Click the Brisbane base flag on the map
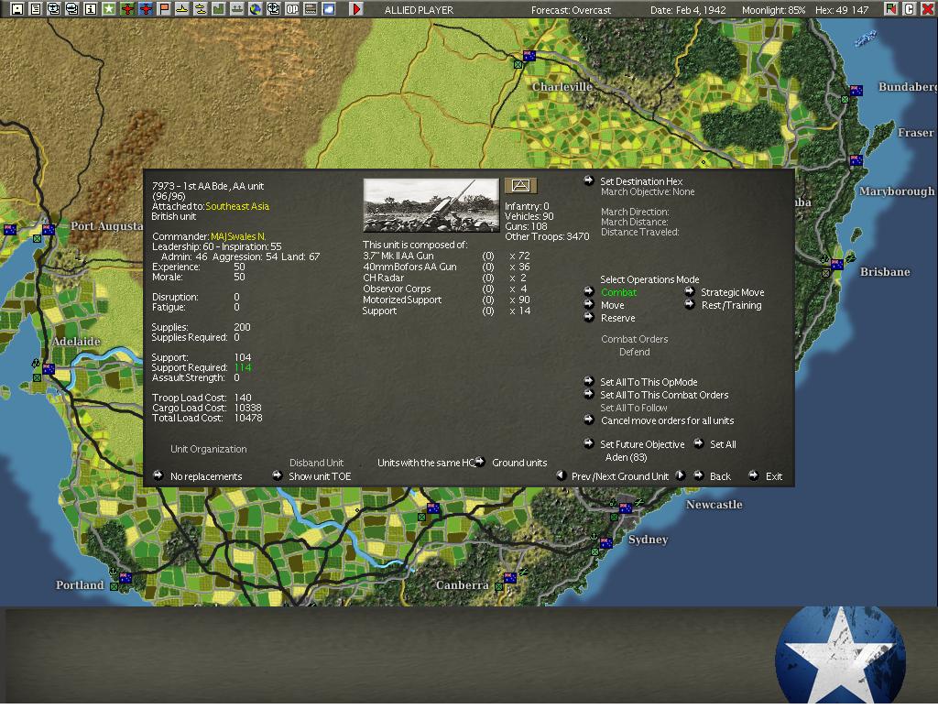The image size is (938, 720). point(837,265)
